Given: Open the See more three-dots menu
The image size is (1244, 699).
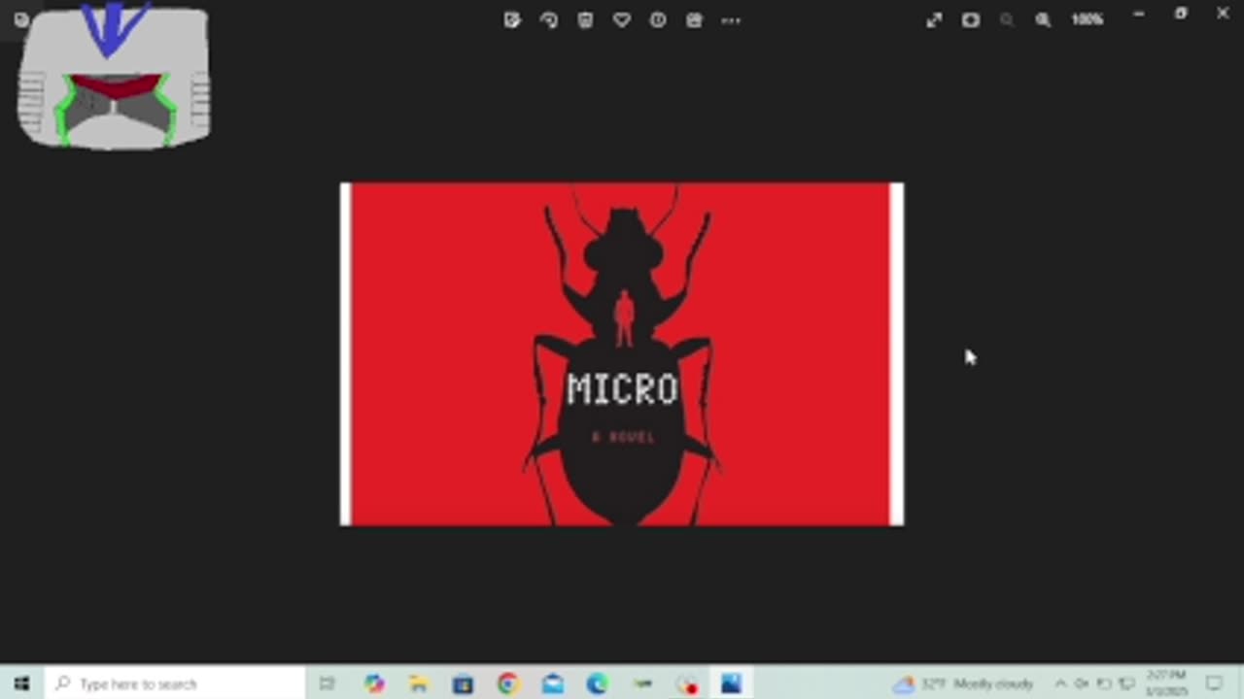Looking at the screenshot, I should pyautogui.click(x=731, y=19).
